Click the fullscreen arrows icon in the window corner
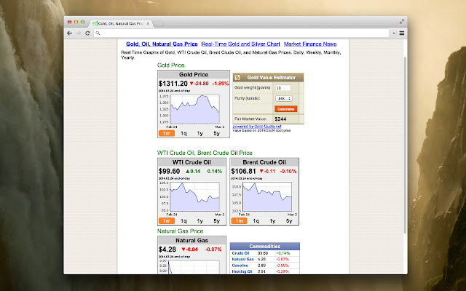Image resolution: width=466 pixels, height=291 pixels. (402, 21)
